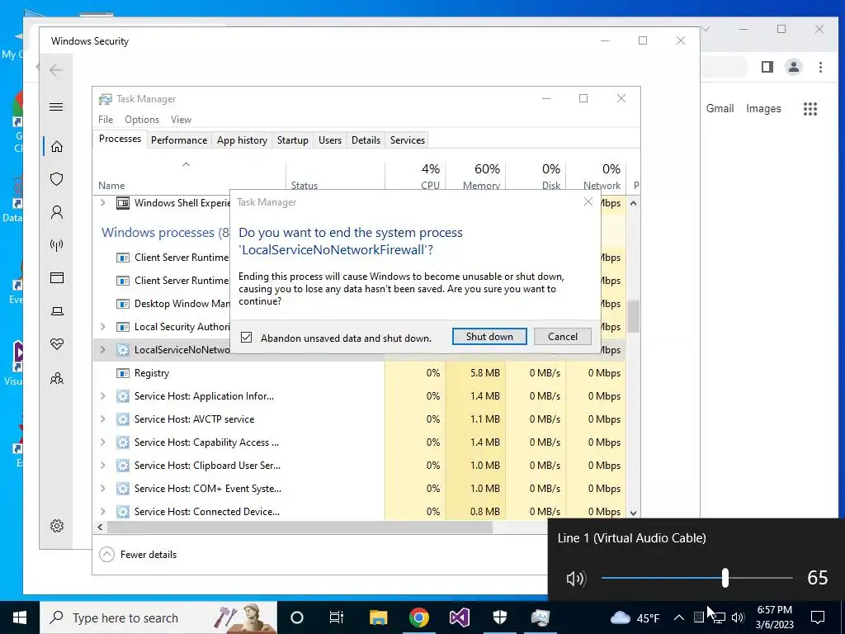Open Firewall & network protection antenna icon
This screenshot has width=845, height=634.
tap(57, 245)
